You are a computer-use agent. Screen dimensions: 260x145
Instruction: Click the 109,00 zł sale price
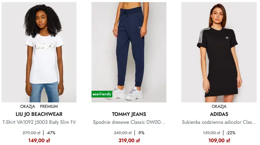(x=219, y=140)
